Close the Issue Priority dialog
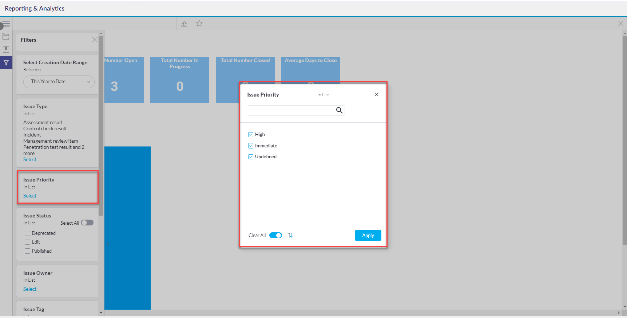The image size is (627, 318). point(377,94)
